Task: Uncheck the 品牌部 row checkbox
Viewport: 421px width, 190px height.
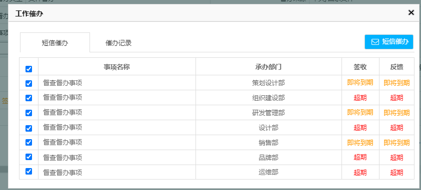Action: click(x=28, y=157)
